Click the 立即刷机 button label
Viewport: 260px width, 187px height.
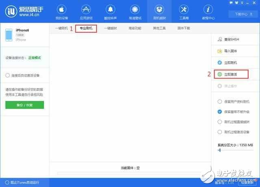[230, 62]
